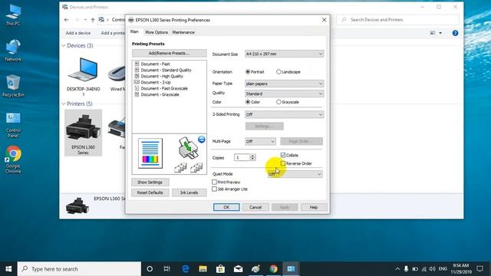The width and height of the screenshot is (491, 276).
Task: Open the Network desktop icon
Action: pyautogui.click(x=13, y=51)
